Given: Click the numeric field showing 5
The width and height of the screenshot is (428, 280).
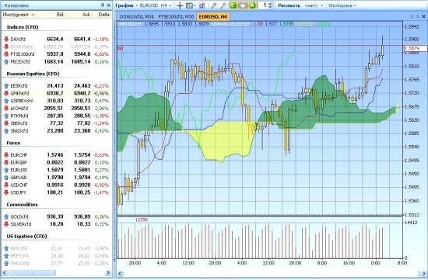Looking at the screenshot, I should pos(263,5).
